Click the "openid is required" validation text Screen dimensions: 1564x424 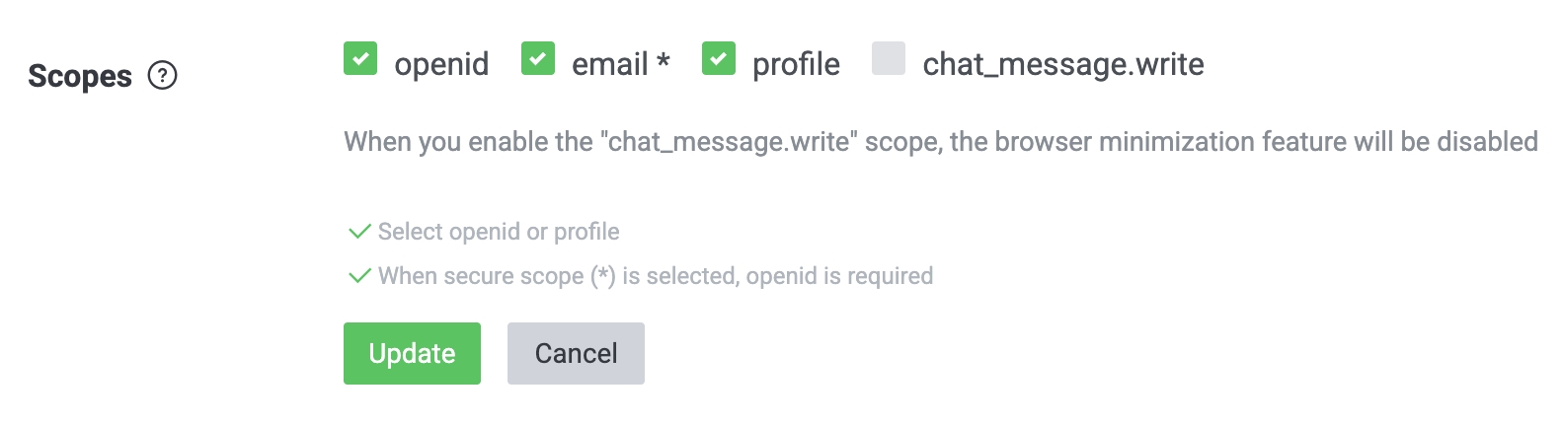(x=839, y=276)
